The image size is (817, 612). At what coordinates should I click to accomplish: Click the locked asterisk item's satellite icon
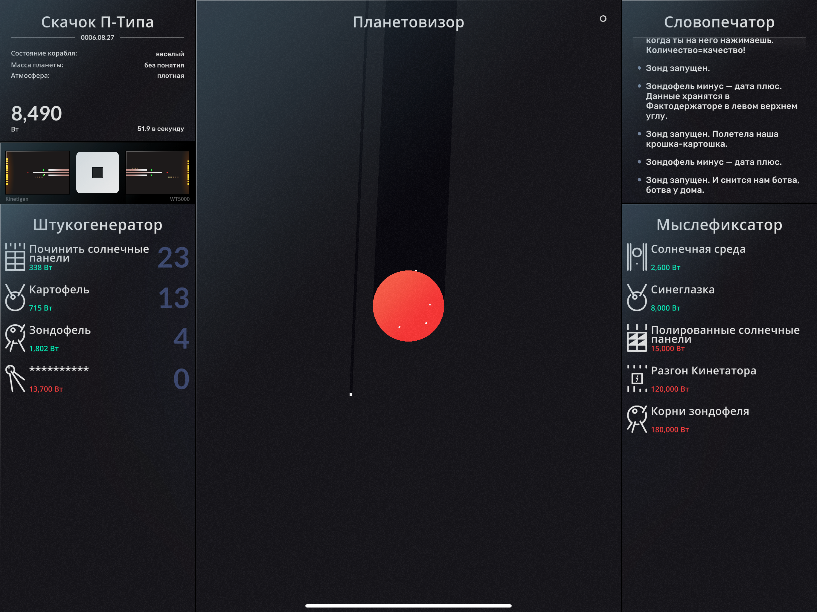[15, 379]
